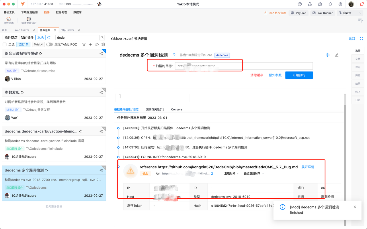
Task: Open global settings gear in title bar
Action: tap(340, 4)
